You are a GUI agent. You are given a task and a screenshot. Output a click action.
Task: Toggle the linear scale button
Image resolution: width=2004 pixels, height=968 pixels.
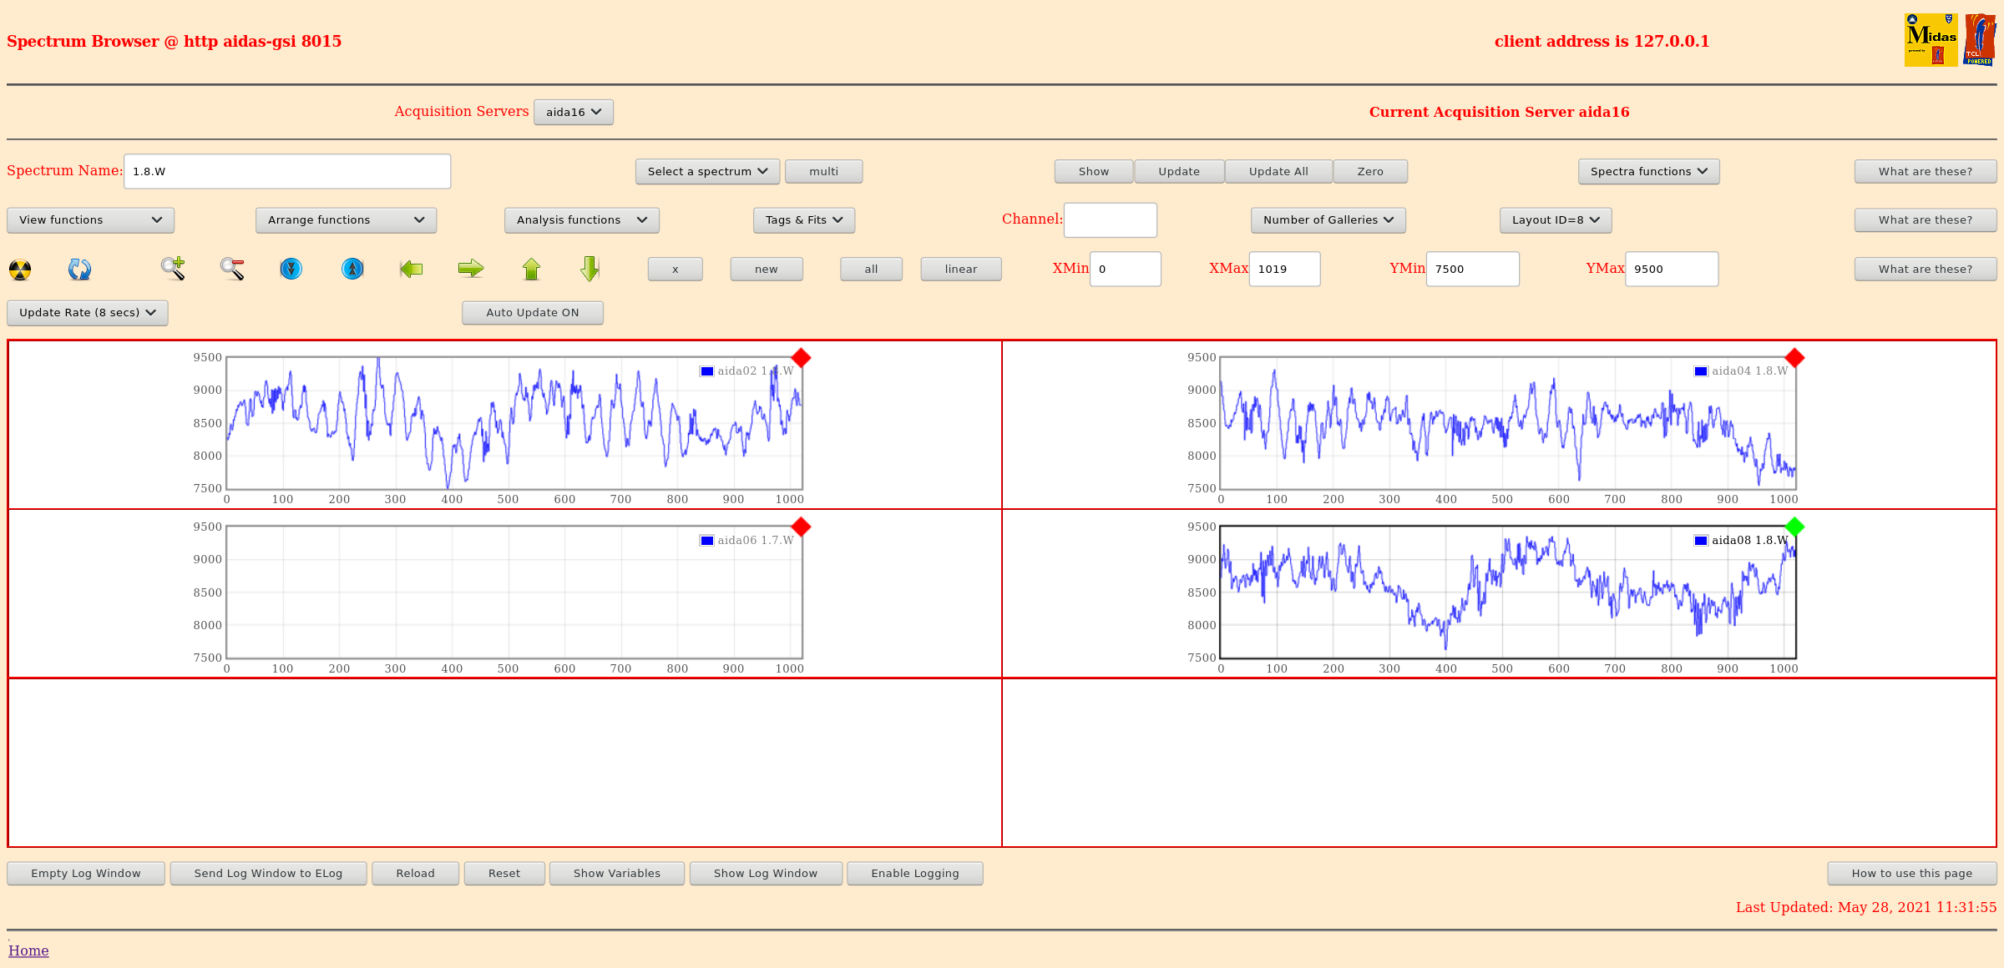point(960,270)
